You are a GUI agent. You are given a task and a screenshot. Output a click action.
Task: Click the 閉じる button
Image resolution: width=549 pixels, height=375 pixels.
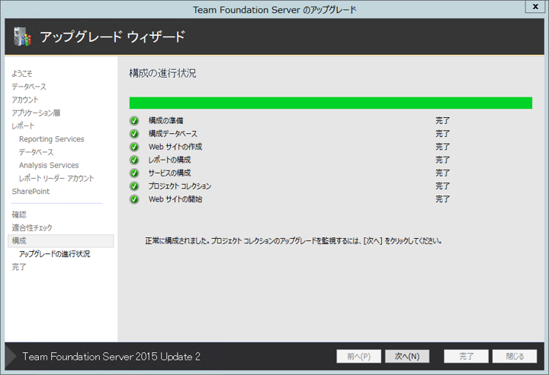[x=515, y=357]
